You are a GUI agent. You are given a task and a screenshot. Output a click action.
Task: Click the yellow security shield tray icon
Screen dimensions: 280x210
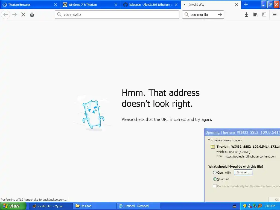(245, 206)
